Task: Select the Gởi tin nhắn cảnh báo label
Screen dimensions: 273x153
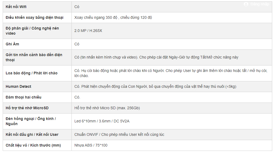Action: pos(34,57)
